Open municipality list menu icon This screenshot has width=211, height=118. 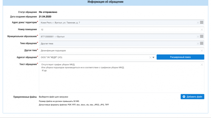[202, 36]
